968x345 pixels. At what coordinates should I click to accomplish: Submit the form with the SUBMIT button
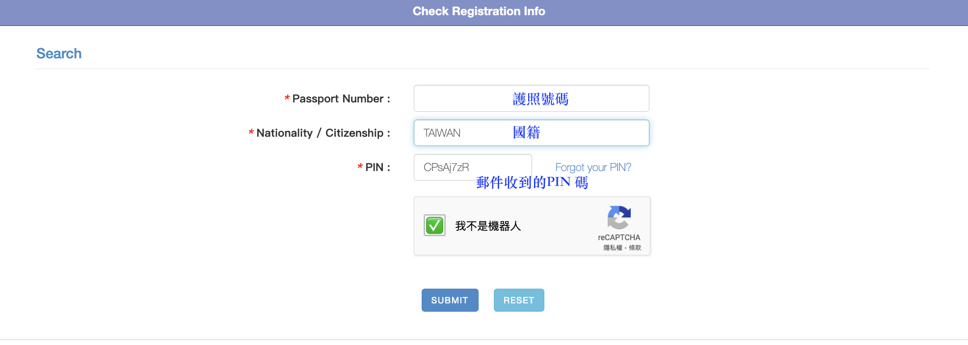(450, 300)
